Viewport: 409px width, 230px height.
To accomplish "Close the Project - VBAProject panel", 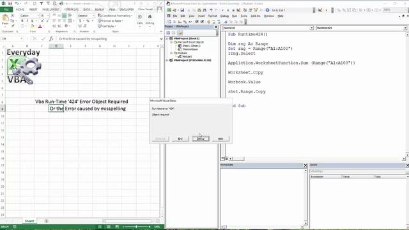I will (216, 27).
